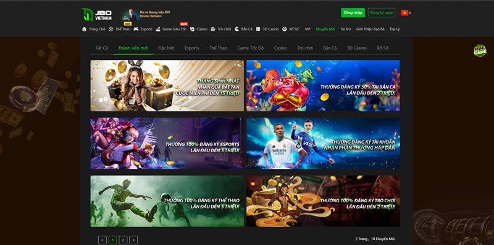The height and width of the screenshot is (245, 494).
Task: Open the Mini Game floating icon
Action: 480,51
